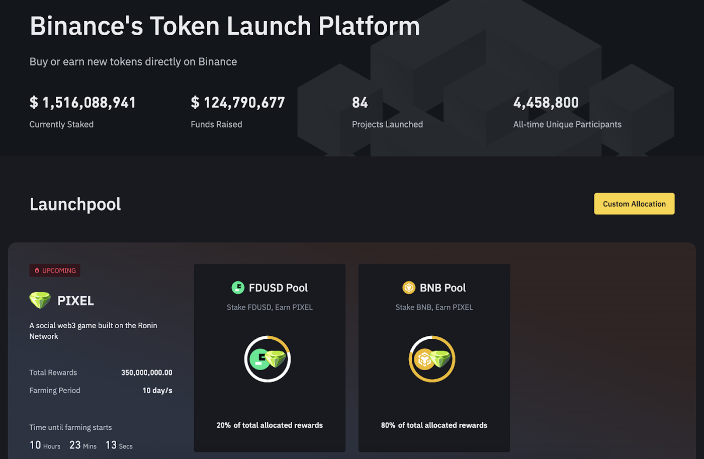Image resolution: width=704 pixels, height=459 pixels.
Task: Click the Currently Staked amount
Action: pyautogui.click(x=82, y=102)
